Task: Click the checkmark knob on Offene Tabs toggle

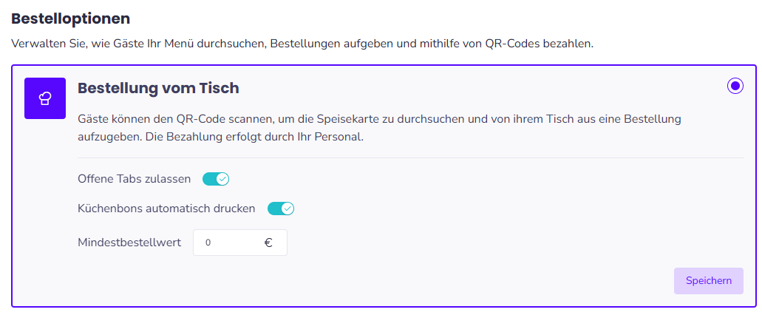Action: point(222,179)
